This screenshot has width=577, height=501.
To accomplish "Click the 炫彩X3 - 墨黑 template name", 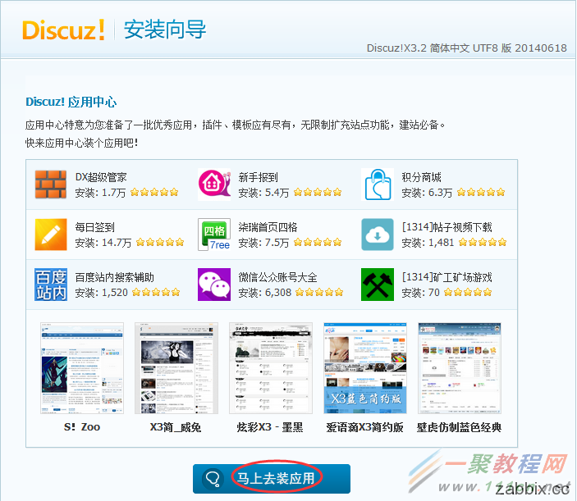I will [x=270, y=427].
